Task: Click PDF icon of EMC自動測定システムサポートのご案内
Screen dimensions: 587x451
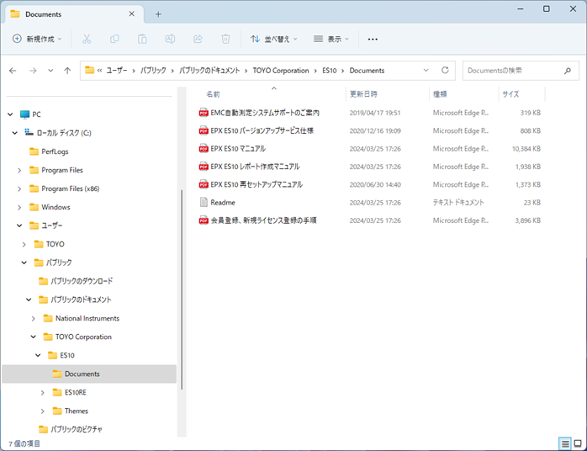Action: coord(204,113)
